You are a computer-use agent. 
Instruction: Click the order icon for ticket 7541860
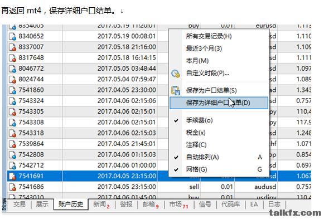[x=12, y=90]
